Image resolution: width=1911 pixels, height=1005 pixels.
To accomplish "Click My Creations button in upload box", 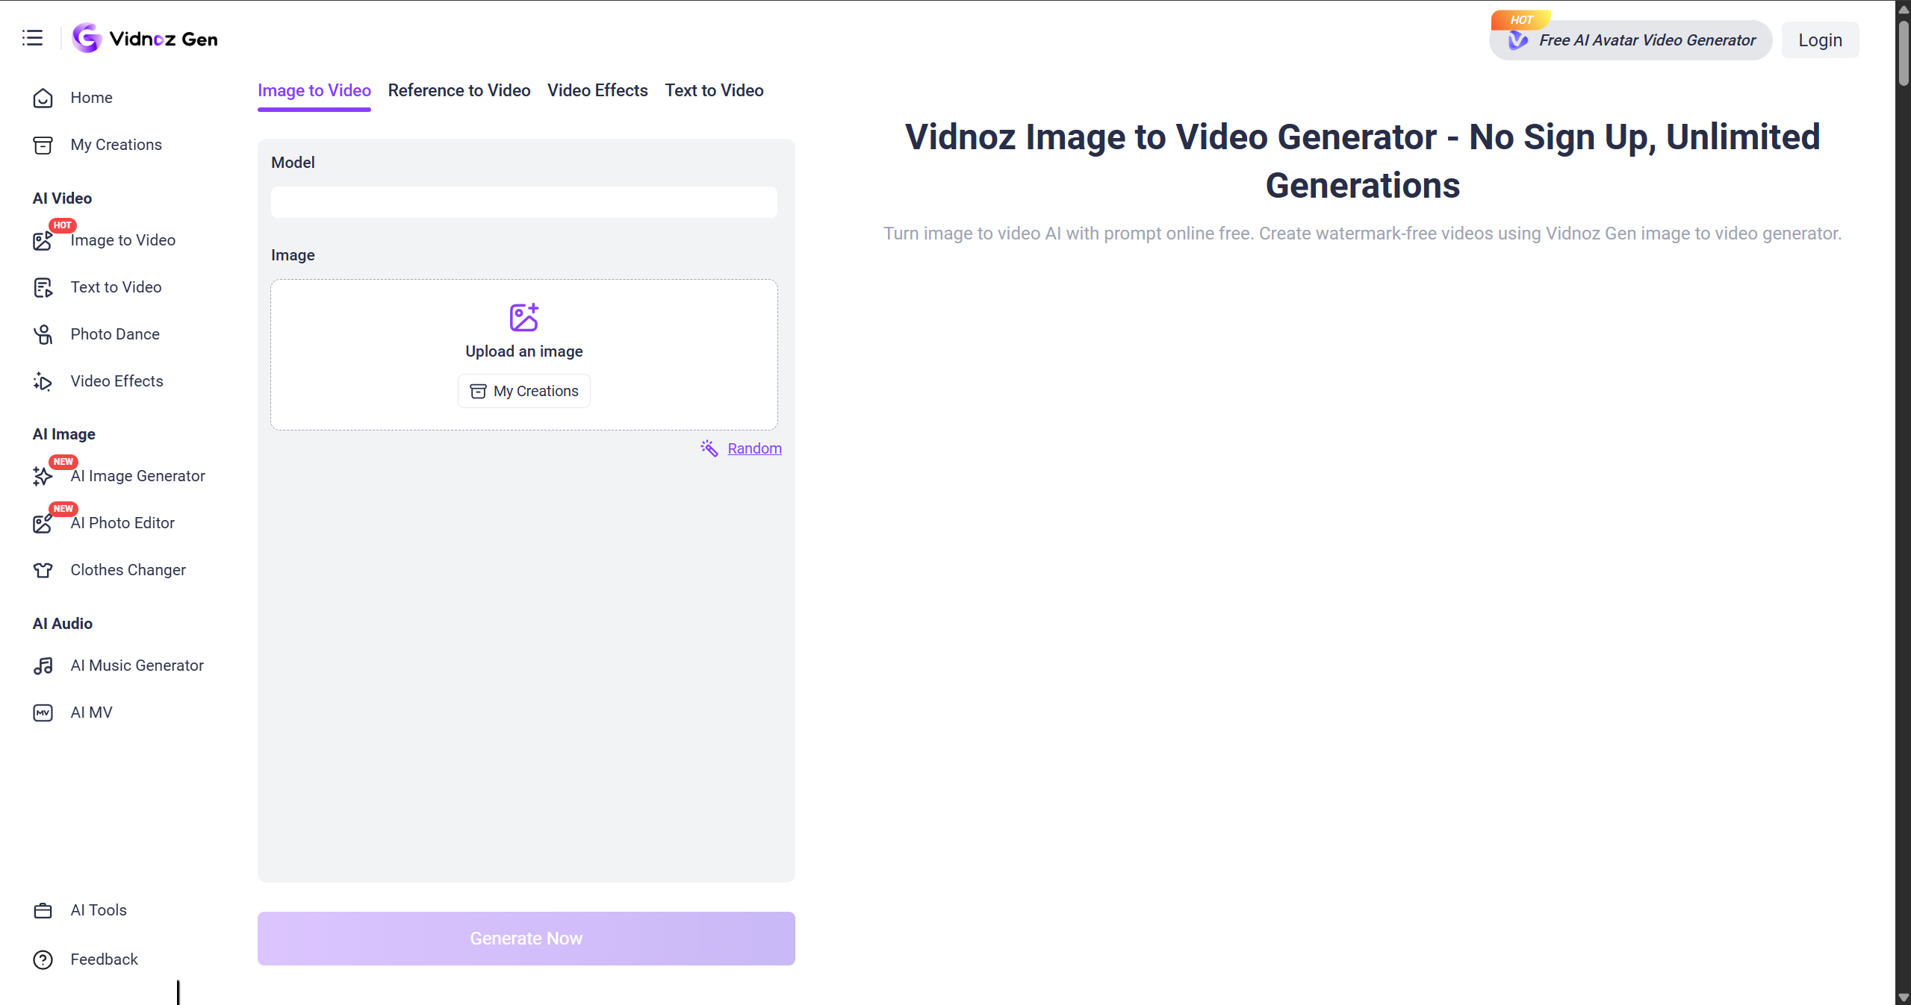I will click(524, 391).
